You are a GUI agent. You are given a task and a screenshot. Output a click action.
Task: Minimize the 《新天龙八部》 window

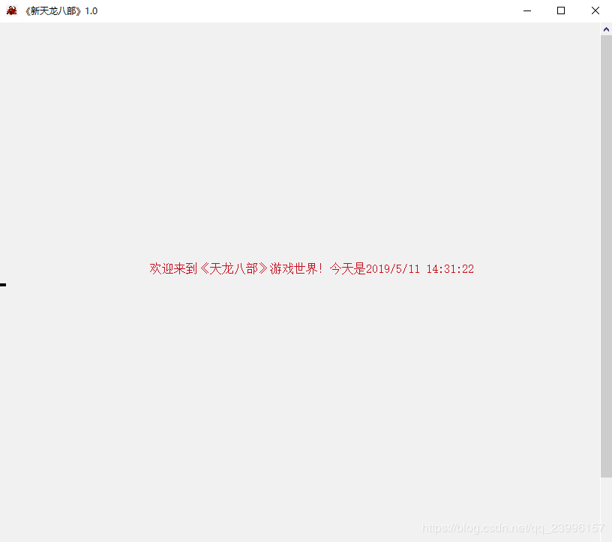click(527, 10)
